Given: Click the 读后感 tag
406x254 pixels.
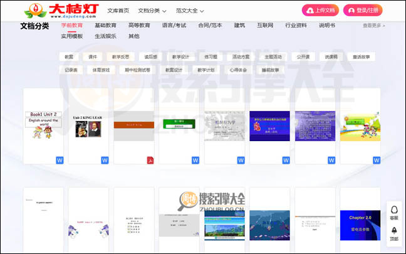Looking at the screenshot, I should (x=151, y=57).
